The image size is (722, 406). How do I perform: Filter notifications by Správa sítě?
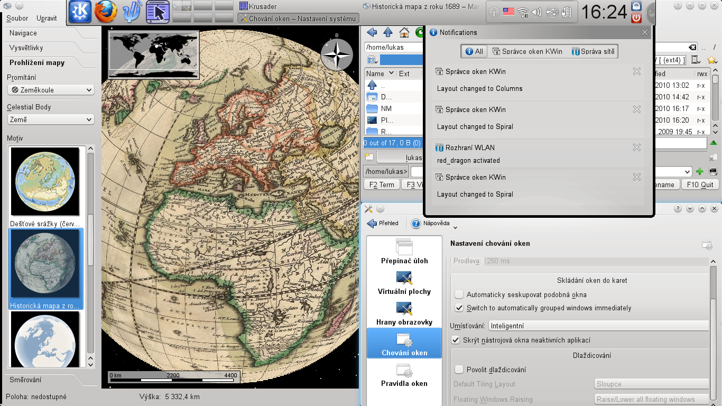(592, 51)
